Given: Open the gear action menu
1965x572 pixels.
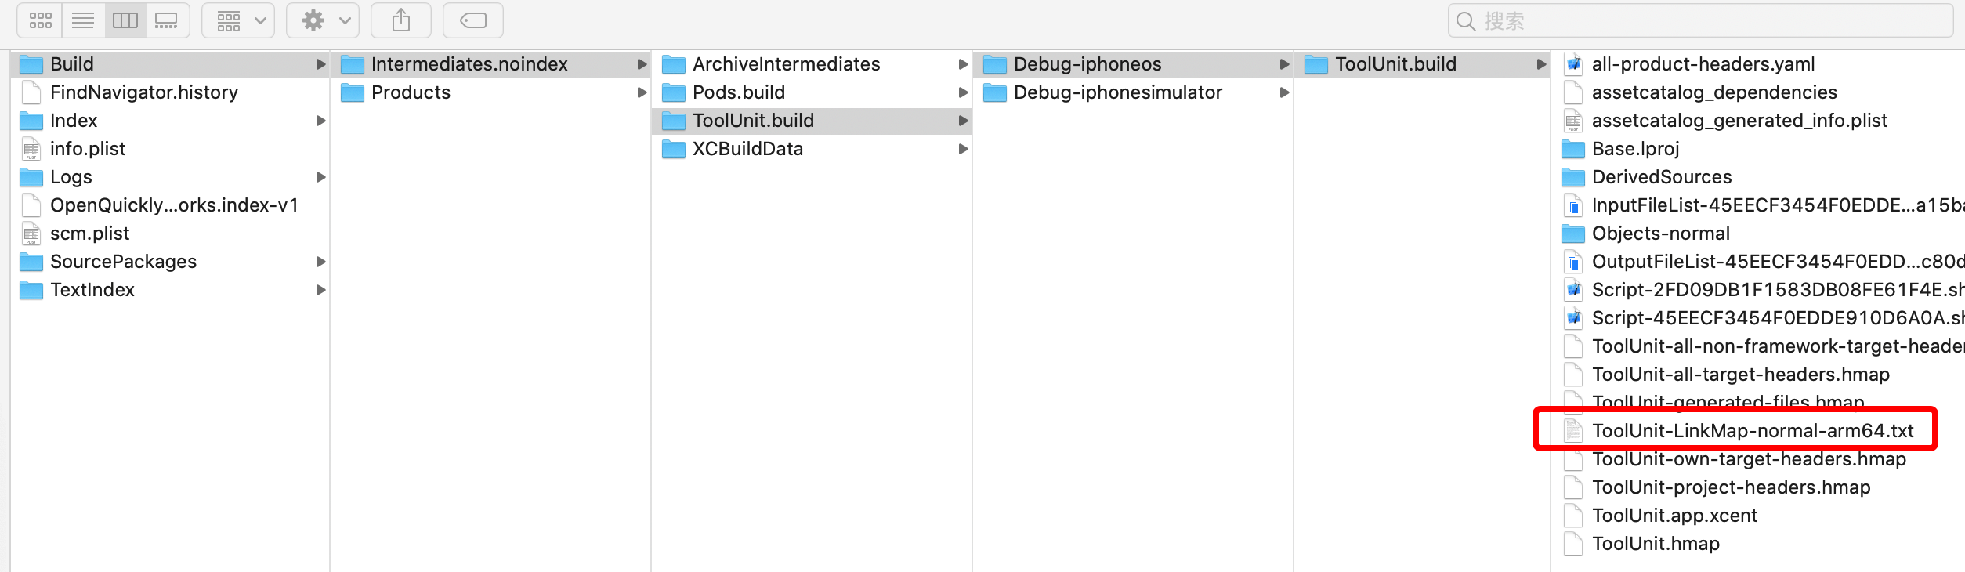Looking at the screenshot, I should [x=323, y=20].
